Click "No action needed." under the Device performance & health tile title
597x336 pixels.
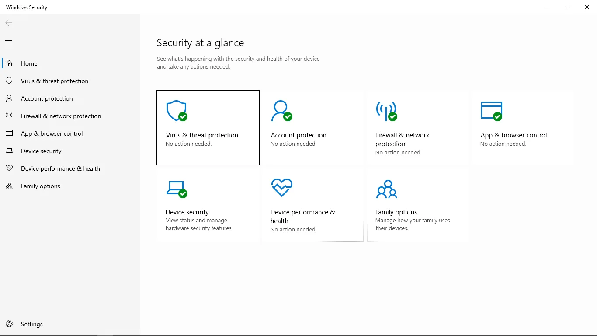tap(294, 230)
